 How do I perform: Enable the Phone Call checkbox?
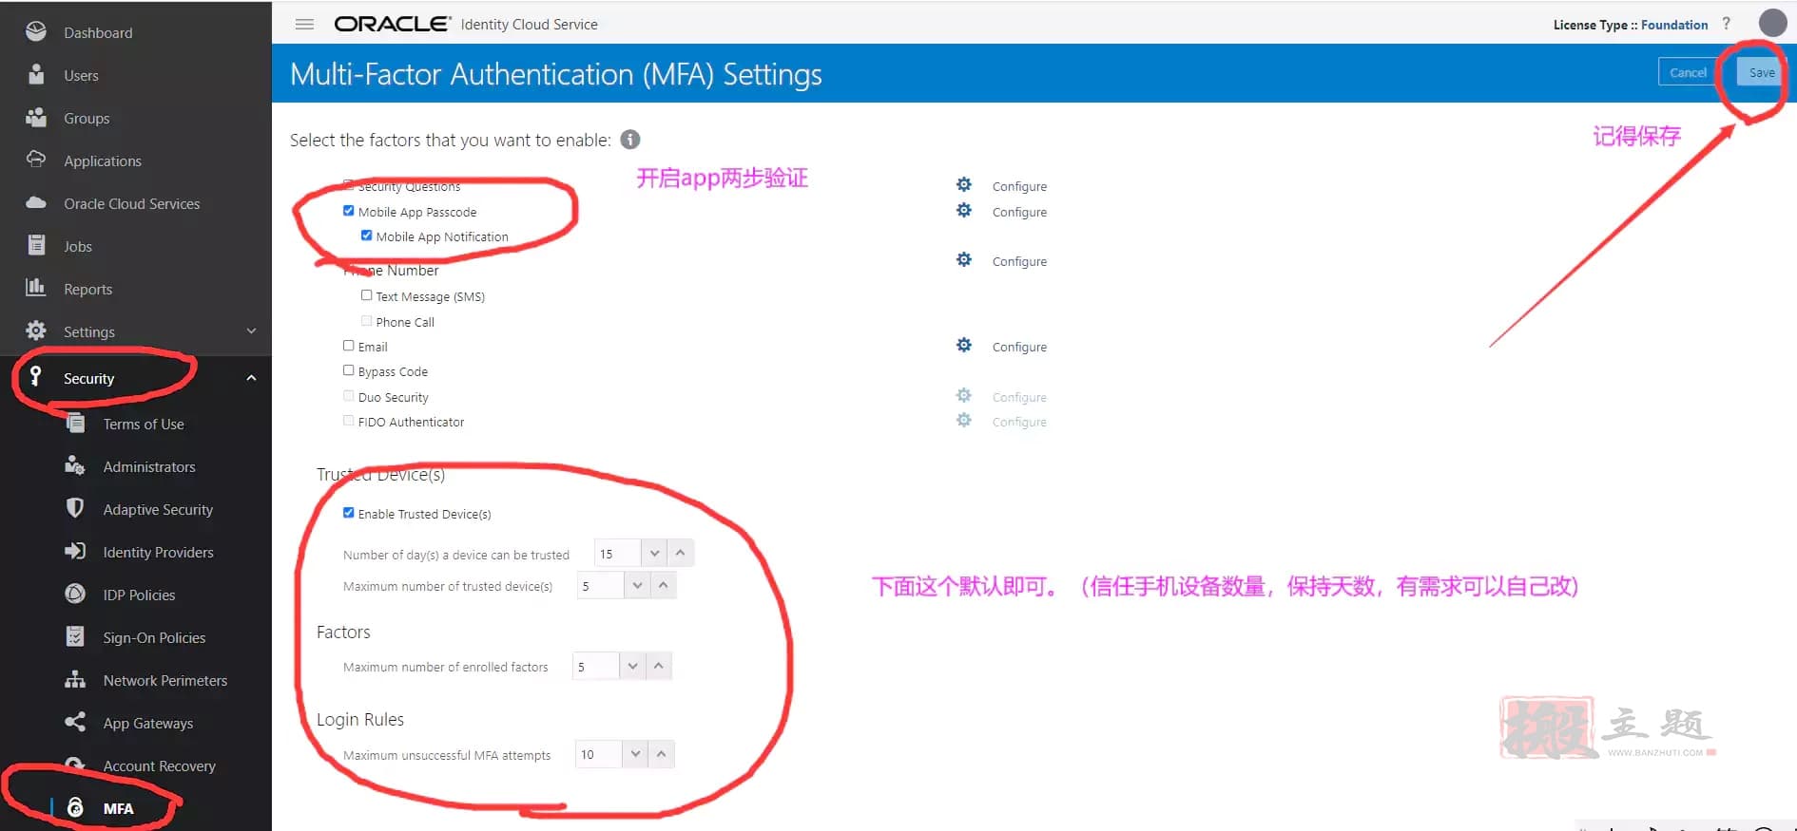pyautogui.click(x=367, y=321)
